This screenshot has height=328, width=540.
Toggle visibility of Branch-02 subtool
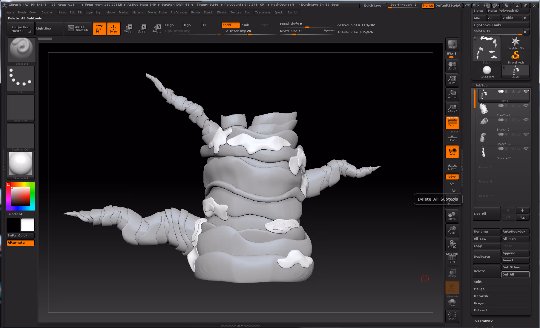tap(526, 134)
